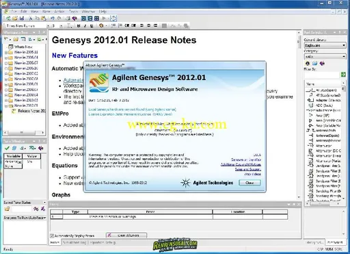Open the Action menu
Screen dimensions: 350x254
point(59,12)
